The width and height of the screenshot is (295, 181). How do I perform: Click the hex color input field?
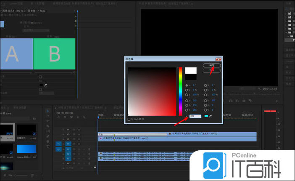195,116
